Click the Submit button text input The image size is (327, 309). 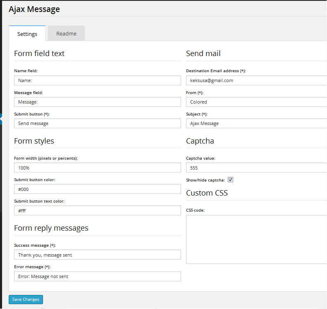[x=98, y=123]
